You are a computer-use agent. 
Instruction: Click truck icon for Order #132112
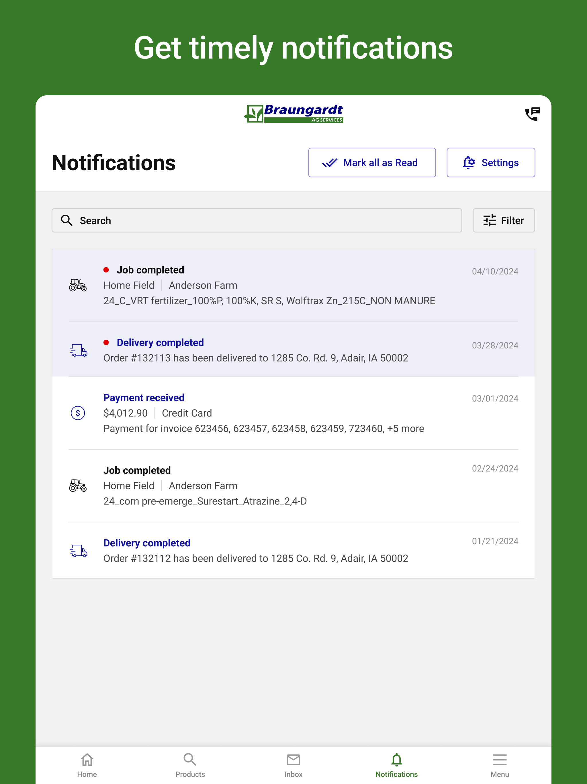click(78, 551)
